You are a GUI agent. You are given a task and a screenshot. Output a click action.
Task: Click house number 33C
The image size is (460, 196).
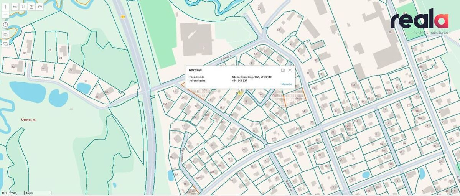pos(377,187)
